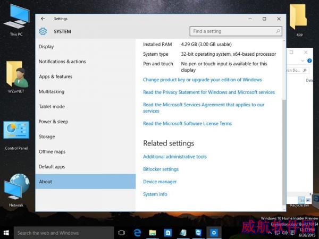This screenshot has width=319, height=239.
Task: Open Storage settings
Action: (86, 137)
